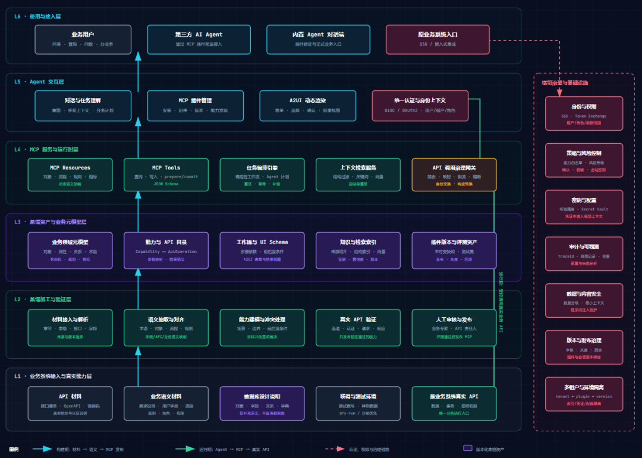
Task: Select the MCP Resources box
Action: pos(70,175)
